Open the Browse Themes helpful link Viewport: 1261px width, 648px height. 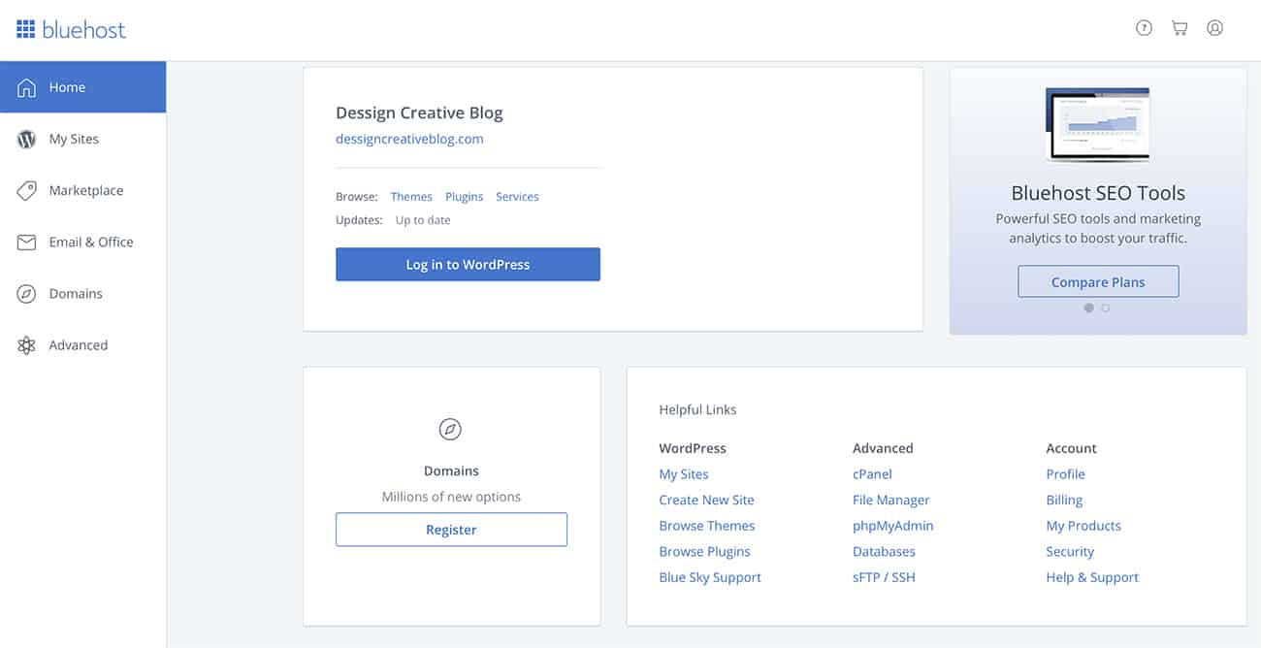pos(707,526)
